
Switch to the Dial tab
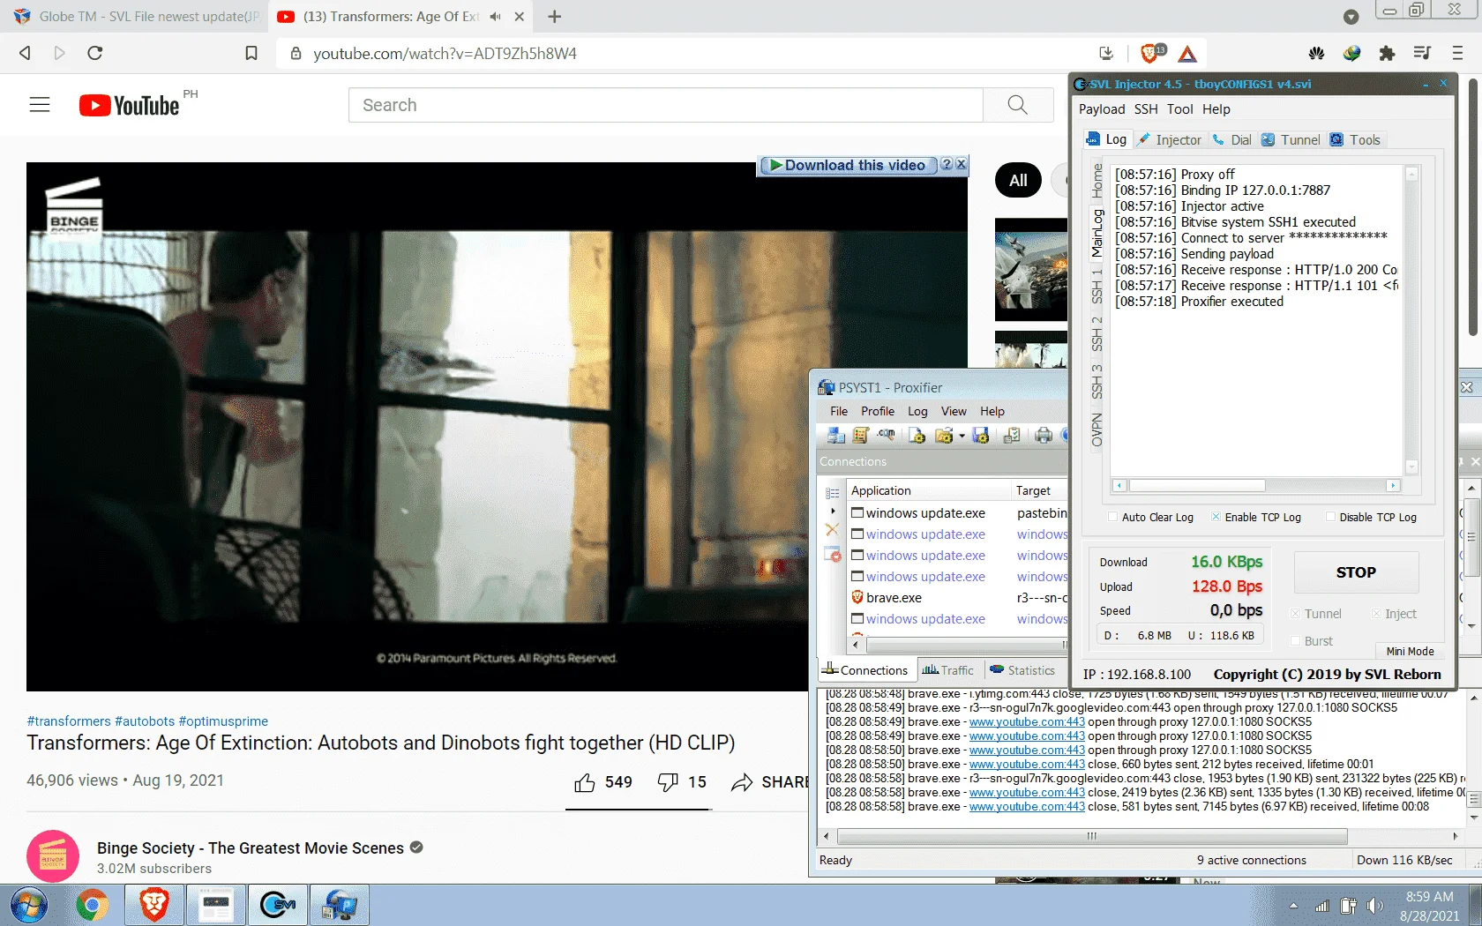point(1232,139)
